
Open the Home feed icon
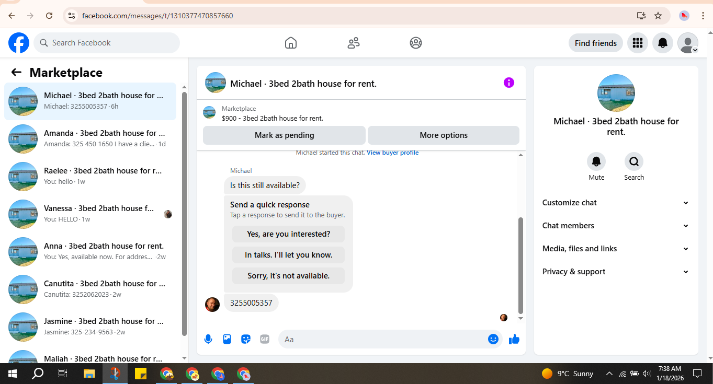click(291, 43)
